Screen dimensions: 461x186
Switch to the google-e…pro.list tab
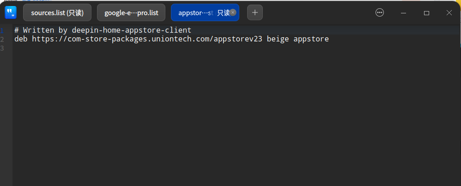pyautogui.click(x=131, y=12)
